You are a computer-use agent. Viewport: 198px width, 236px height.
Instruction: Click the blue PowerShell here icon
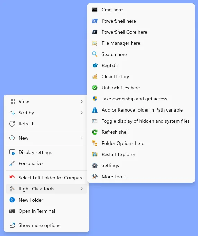[x=94, y=21]
